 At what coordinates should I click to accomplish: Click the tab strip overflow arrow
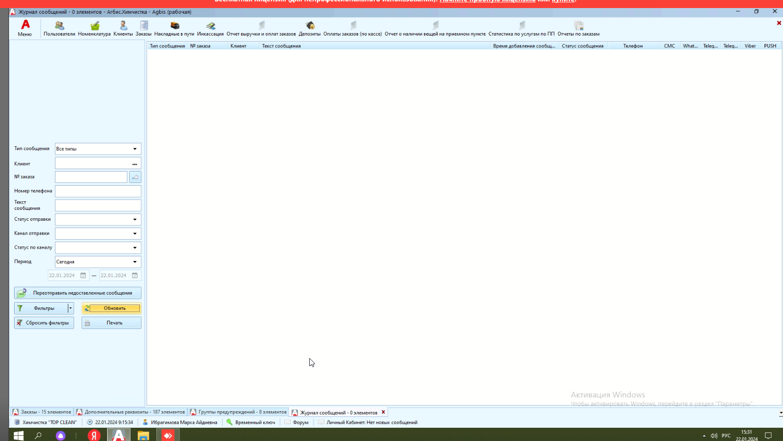click(781, 413)
